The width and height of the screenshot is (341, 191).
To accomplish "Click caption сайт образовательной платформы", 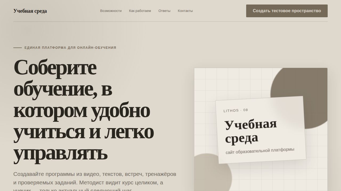I will tap(260, 151).
